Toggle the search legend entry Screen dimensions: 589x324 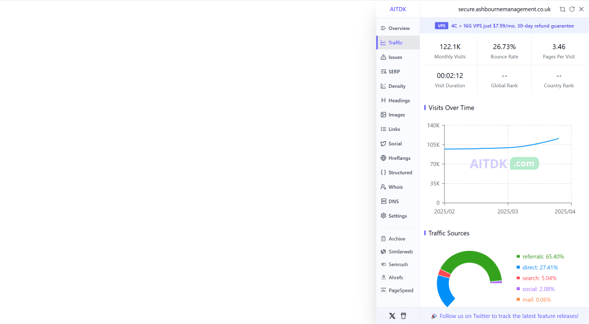pos(537,278)
